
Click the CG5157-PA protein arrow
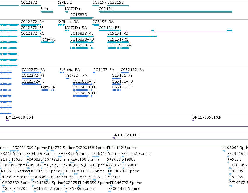click(x=94, y=73)
